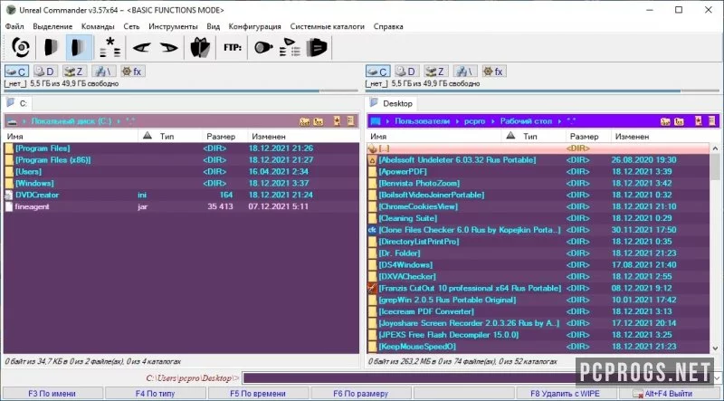Open network drive button in left panel

[104, 72]
